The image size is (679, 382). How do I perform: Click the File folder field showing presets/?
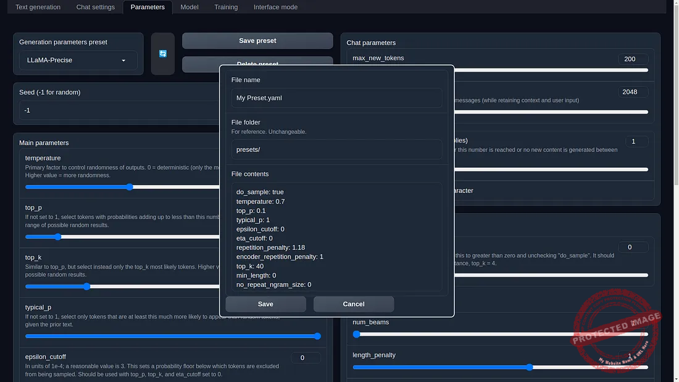tap(336, 150)
